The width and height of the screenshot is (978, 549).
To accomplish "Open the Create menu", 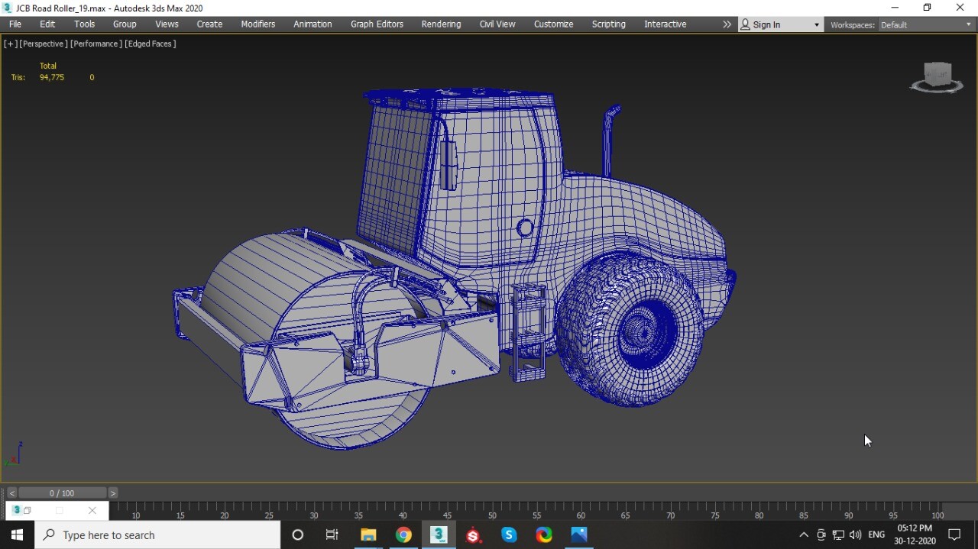I will pyautogui.click(x=209, y=24).
